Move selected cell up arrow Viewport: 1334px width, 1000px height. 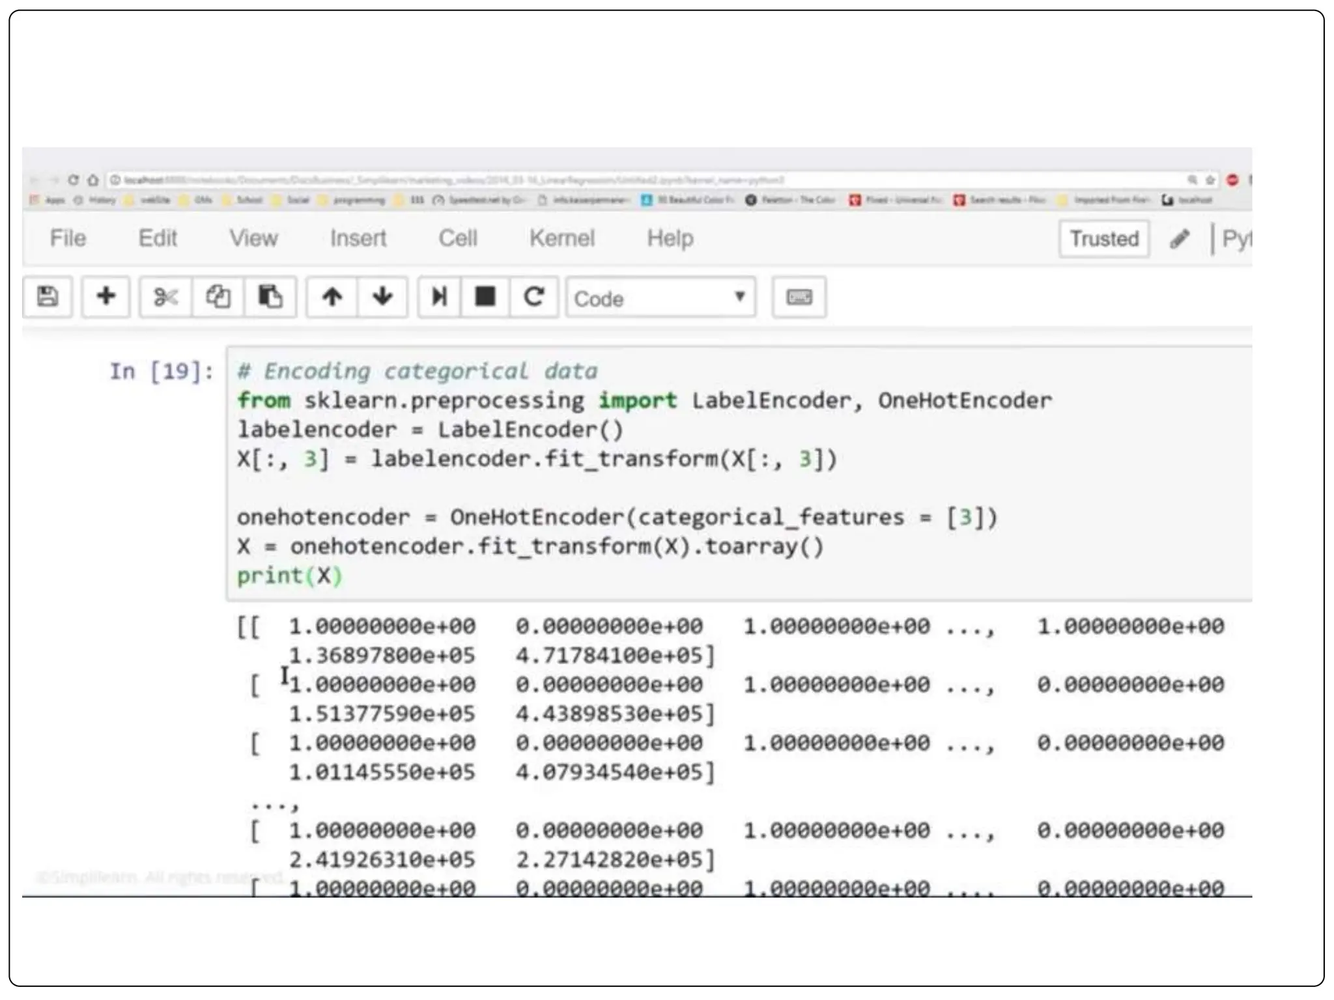click(x=332, y=297)
